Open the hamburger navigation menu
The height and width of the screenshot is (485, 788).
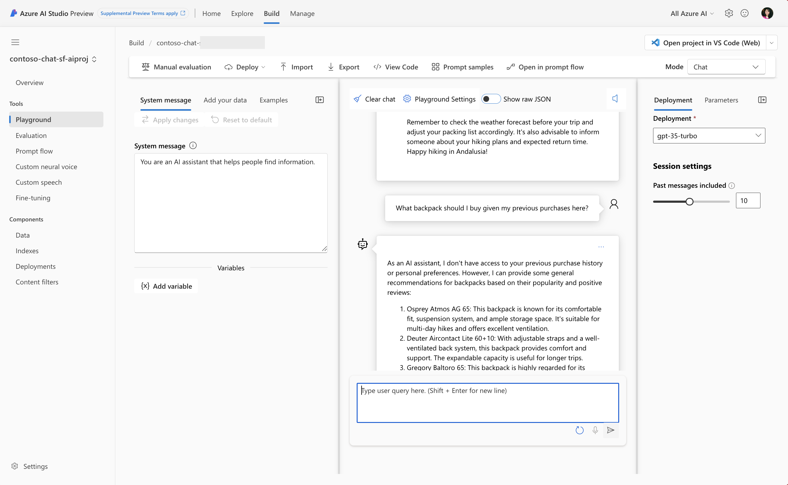pyautogui.click(x=15, y=42)
